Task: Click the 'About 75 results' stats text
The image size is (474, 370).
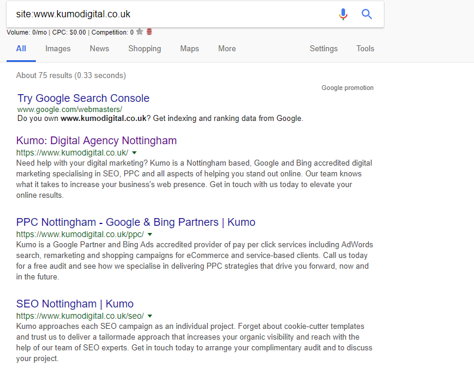Action: (71, 76)
